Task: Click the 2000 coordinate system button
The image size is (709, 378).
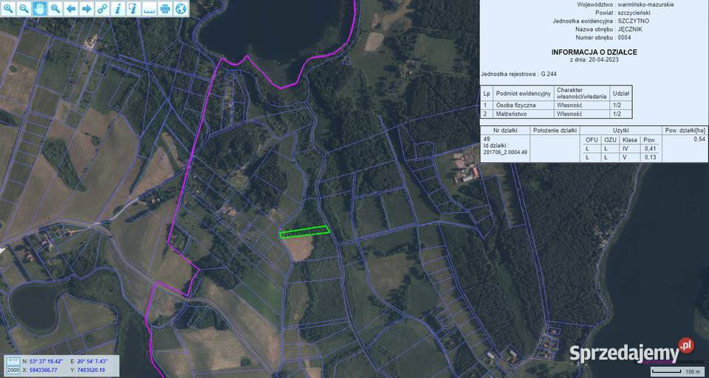Action: pyautogui.click(x=13, y=370)
